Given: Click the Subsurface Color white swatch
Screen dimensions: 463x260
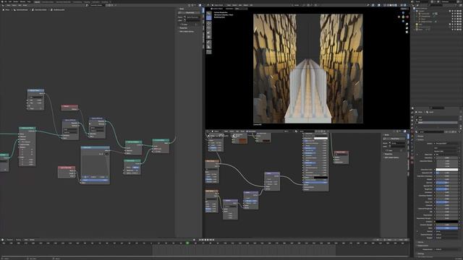Looking at the screenshot, I should 447,170.
